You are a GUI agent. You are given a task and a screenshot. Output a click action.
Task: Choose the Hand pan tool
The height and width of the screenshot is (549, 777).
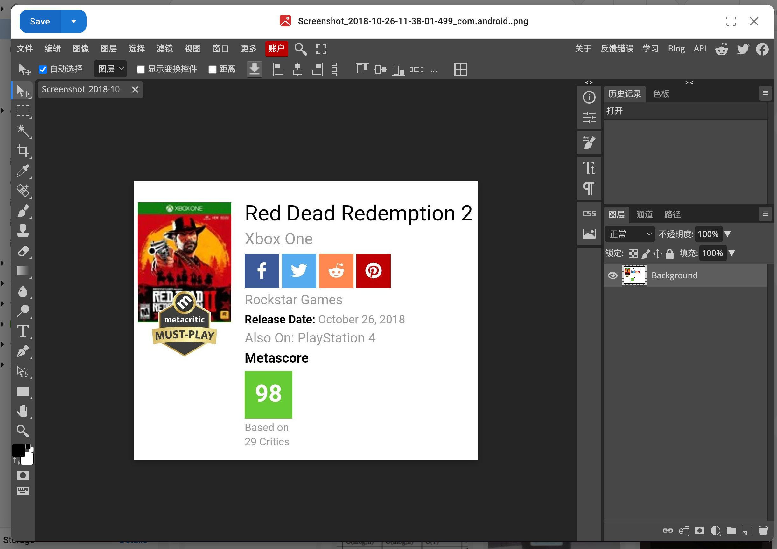click(23, 411)
